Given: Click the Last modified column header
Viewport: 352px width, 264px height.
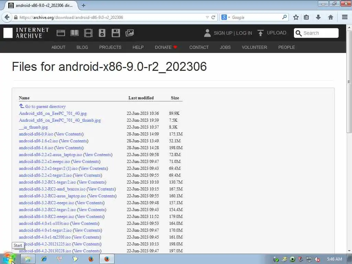Looking at the screenshot, I should [x=141, y=98].
